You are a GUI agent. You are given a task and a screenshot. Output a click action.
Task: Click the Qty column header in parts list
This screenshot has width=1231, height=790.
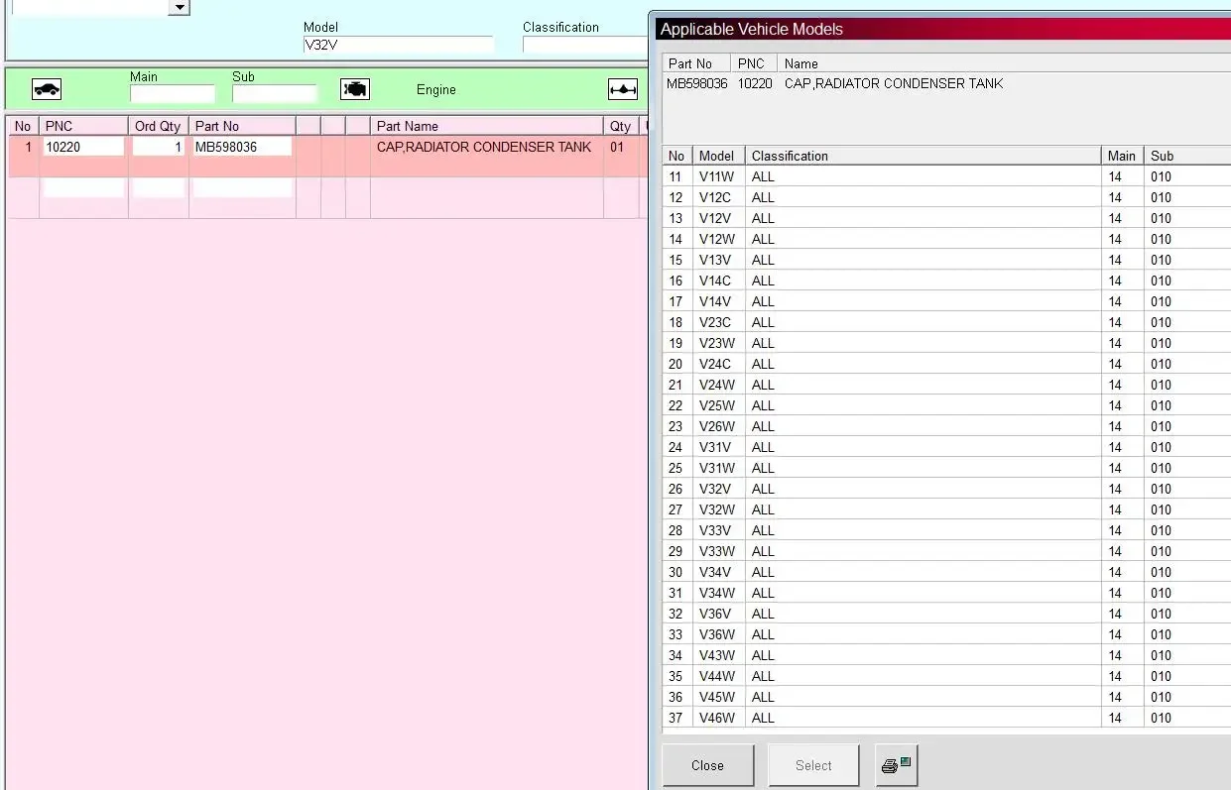tap(621, 126)
